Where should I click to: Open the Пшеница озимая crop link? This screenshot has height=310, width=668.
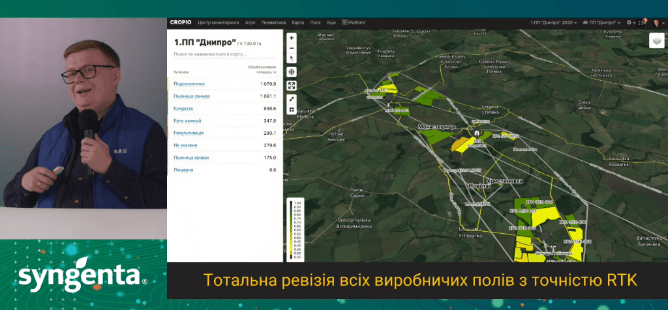(x=191, y=96)
